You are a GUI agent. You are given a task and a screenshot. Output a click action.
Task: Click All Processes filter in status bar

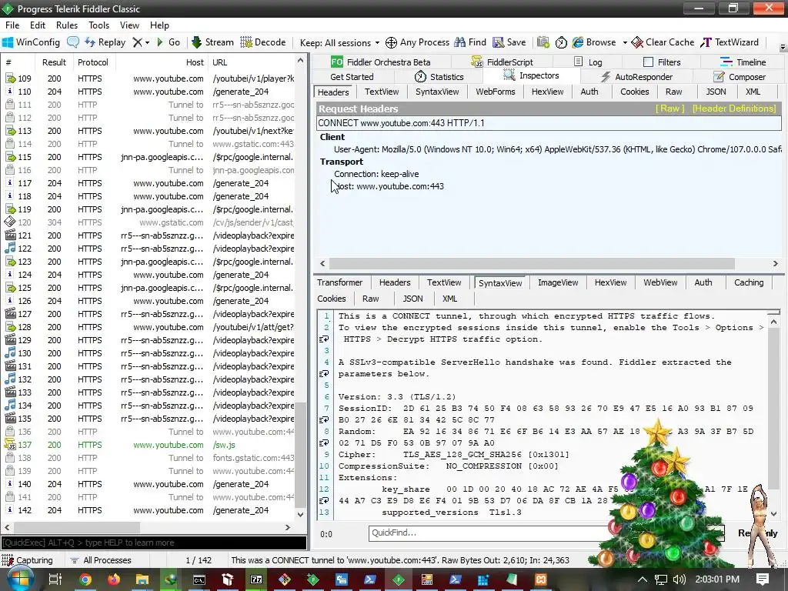point(101,560)
